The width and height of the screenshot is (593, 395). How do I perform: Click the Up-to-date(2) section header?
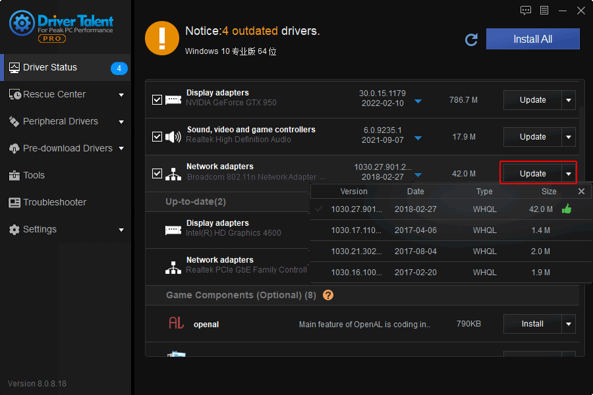pyautogui.click(x=196, y=202)
